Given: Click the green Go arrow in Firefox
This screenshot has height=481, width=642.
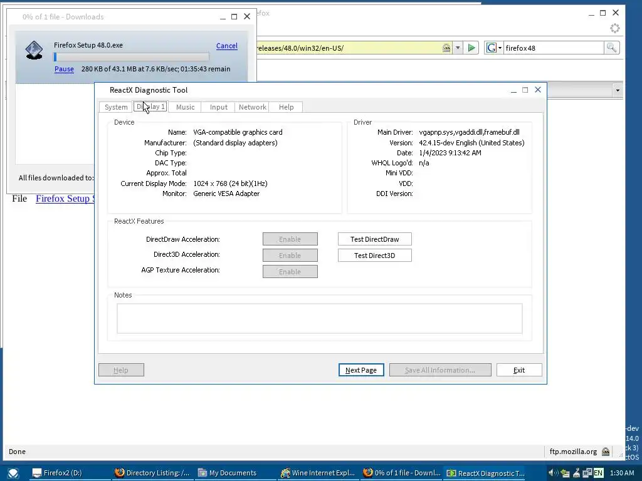Looking at the screenshot, I should tap(471, 48).
